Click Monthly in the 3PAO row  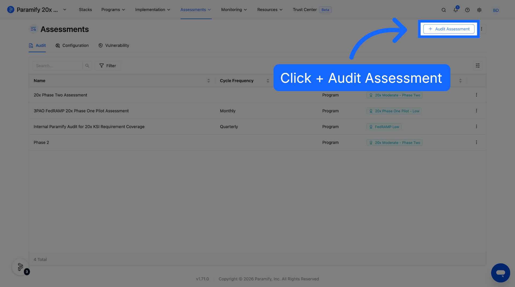pyautogui.click(x=228, y=111)
